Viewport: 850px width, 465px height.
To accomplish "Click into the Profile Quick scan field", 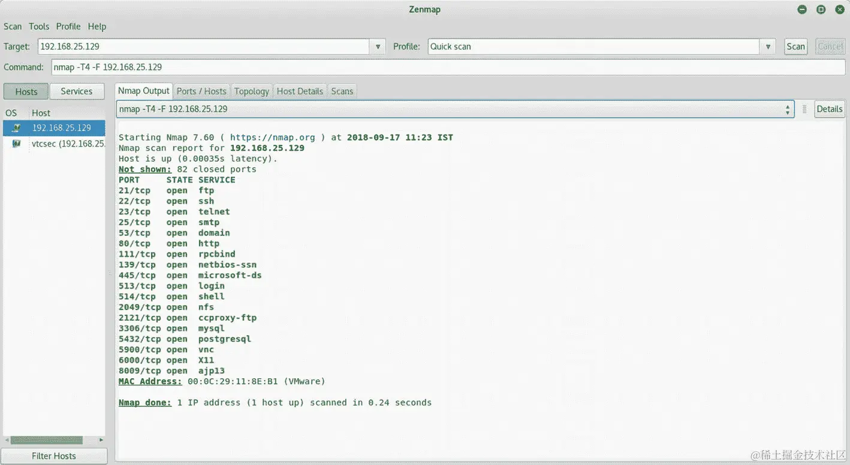I will click(x=595, y=47).
